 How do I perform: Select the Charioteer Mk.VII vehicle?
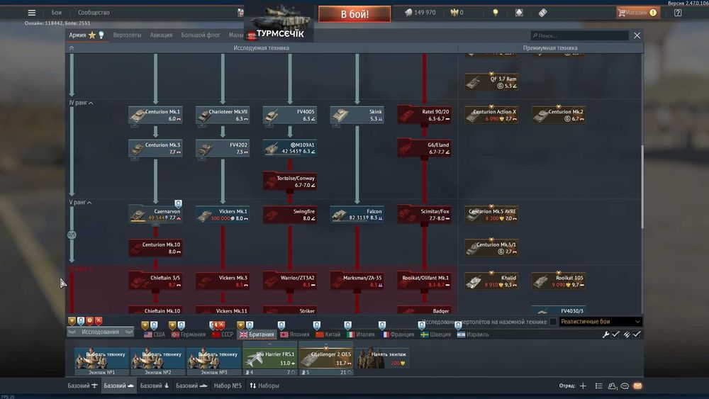223,115
